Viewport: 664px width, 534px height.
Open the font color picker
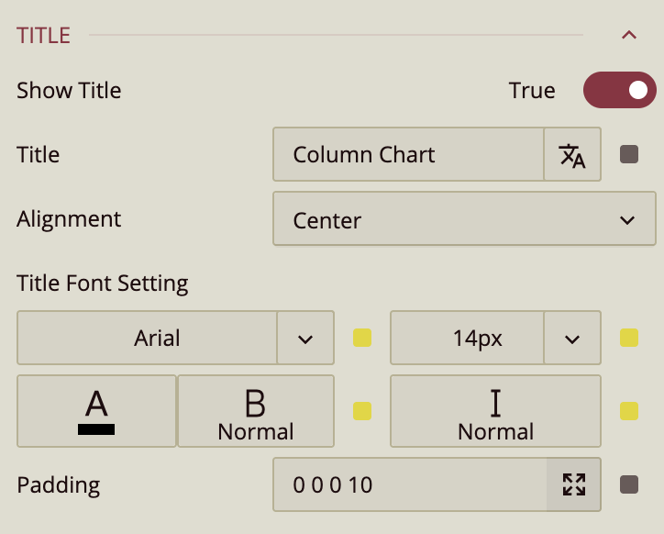tap(96, 411)
